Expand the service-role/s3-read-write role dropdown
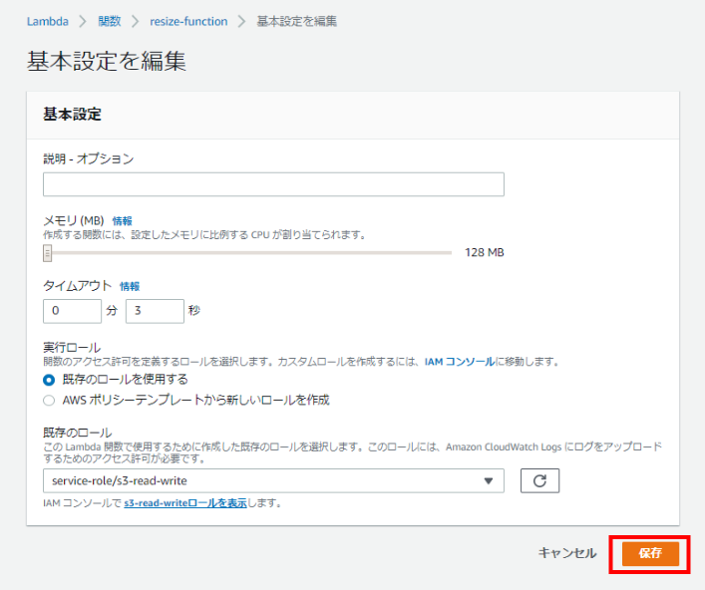This screenshot has height=590, width=705. pyautogui.click(x=273, y=480)
